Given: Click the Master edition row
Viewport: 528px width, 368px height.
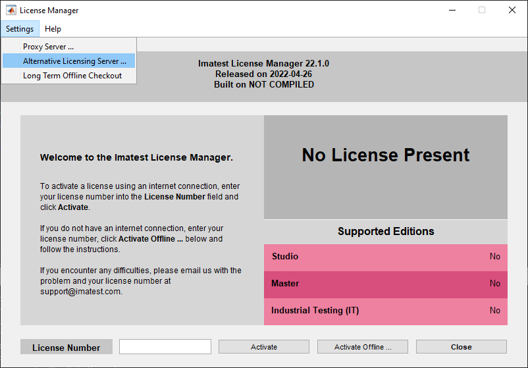Looking at the screenshot, I should 386,284.
